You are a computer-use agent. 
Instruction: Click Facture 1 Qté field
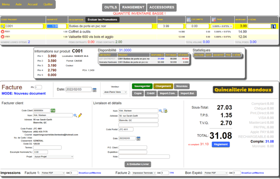74,173
